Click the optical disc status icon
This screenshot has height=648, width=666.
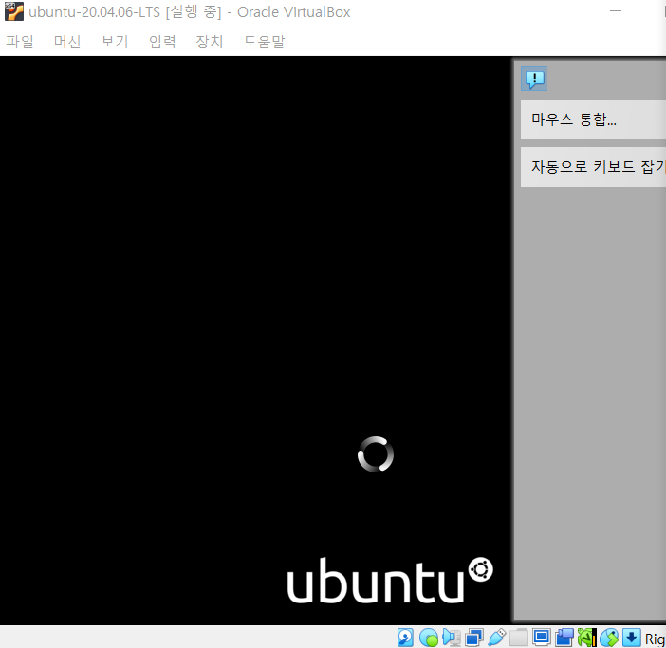point(429,638)
